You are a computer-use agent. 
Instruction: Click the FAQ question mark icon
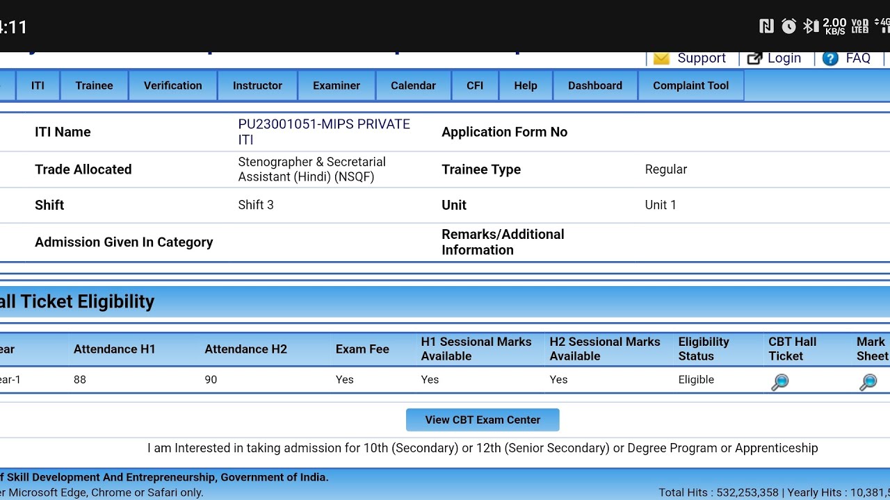830,58
